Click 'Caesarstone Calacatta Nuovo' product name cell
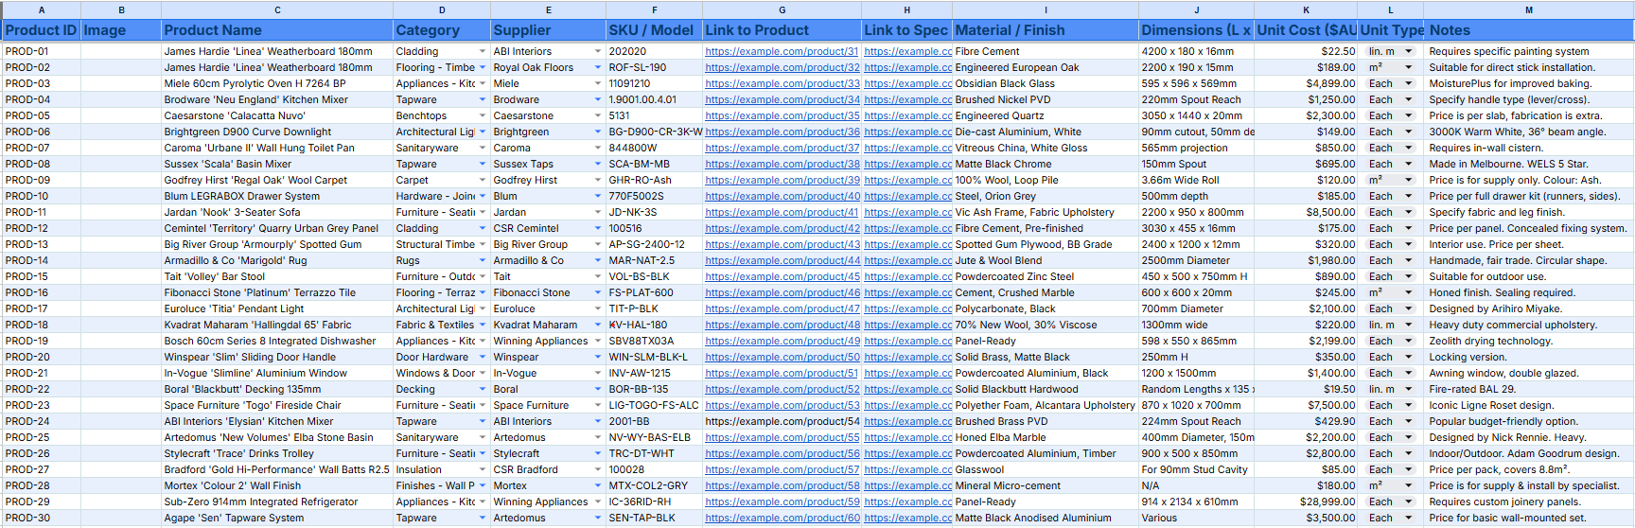This screenshot has width=1635, height=528. point(277,116)
